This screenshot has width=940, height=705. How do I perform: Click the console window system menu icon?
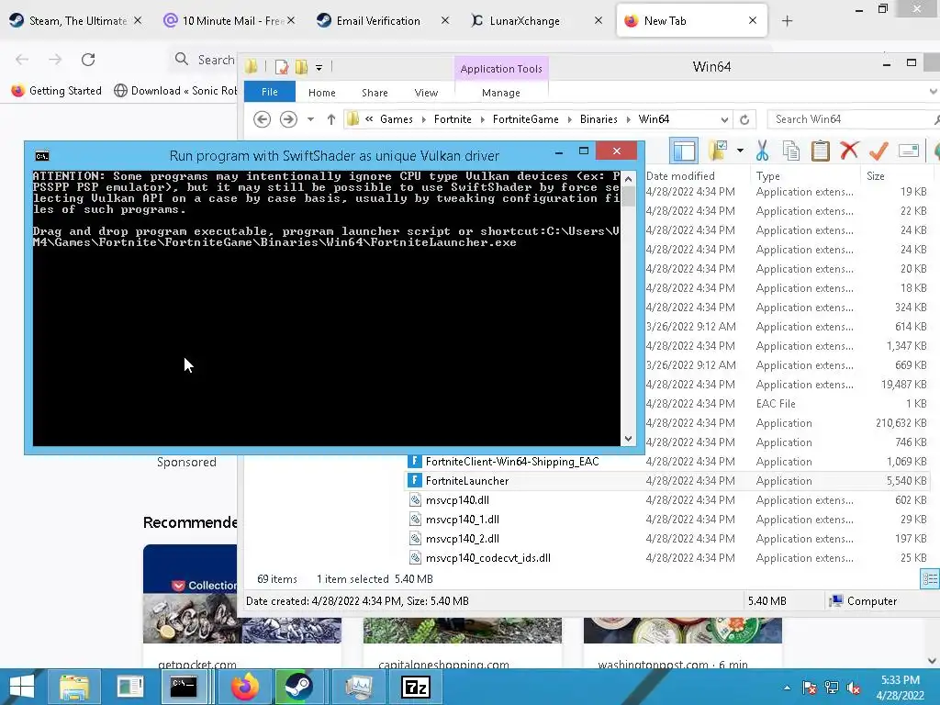[x=42, y=156]
